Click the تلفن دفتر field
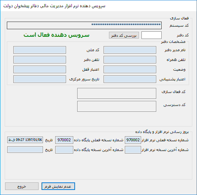197x195 pixels. (40, 60)
